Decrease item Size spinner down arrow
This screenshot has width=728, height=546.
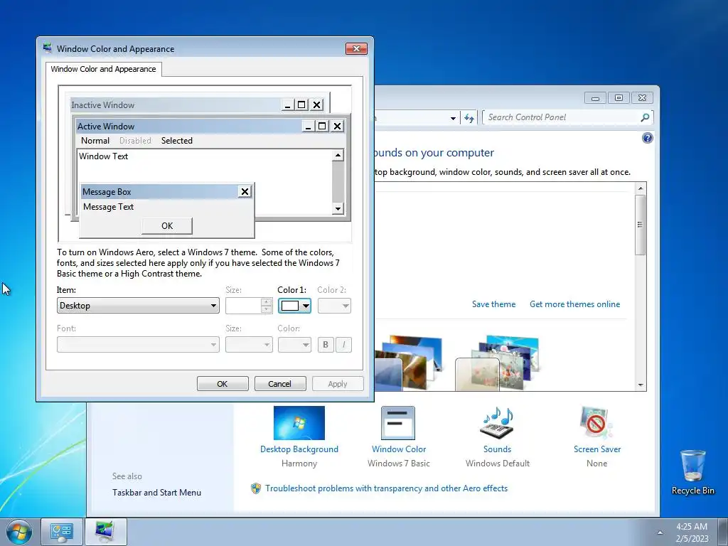(267, 309)
